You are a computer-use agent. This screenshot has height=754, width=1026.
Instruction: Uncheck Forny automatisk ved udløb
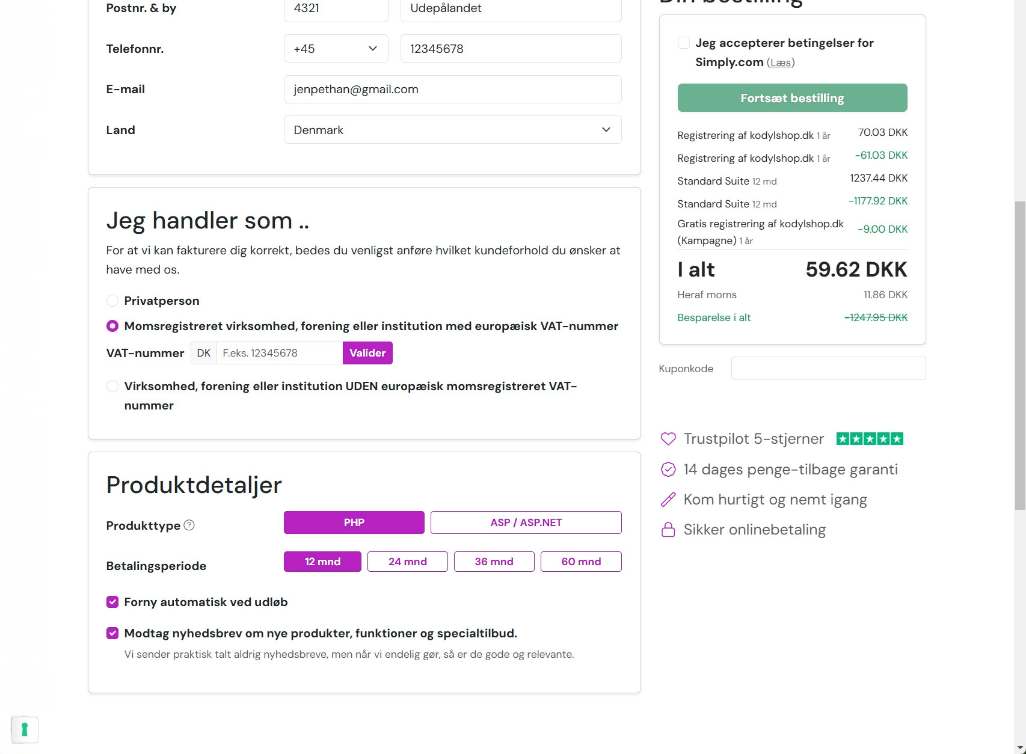[x=112, y=602]
